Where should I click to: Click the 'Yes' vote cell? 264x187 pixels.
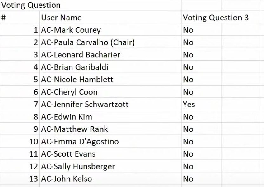click(189, 104)
